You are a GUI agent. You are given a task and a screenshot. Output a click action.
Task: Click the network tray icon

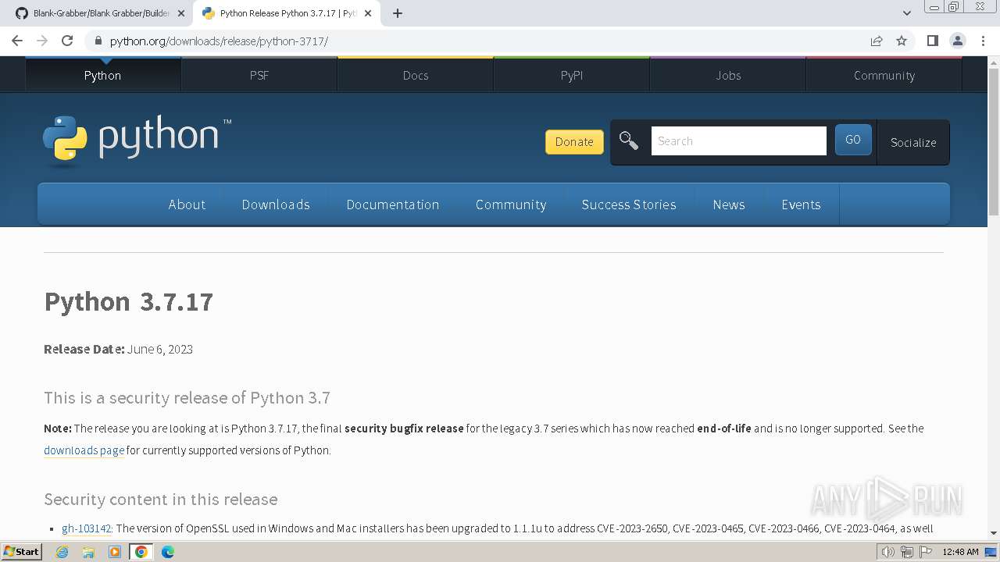907,552
